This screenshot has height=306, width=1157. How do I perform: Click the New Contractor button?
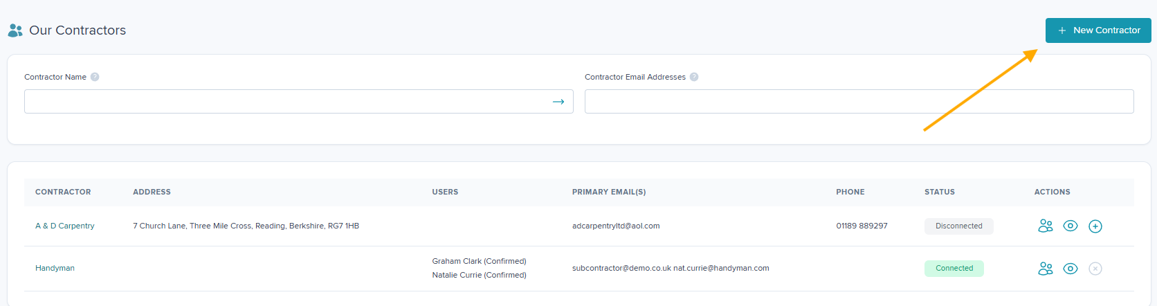coord(1098,30)
